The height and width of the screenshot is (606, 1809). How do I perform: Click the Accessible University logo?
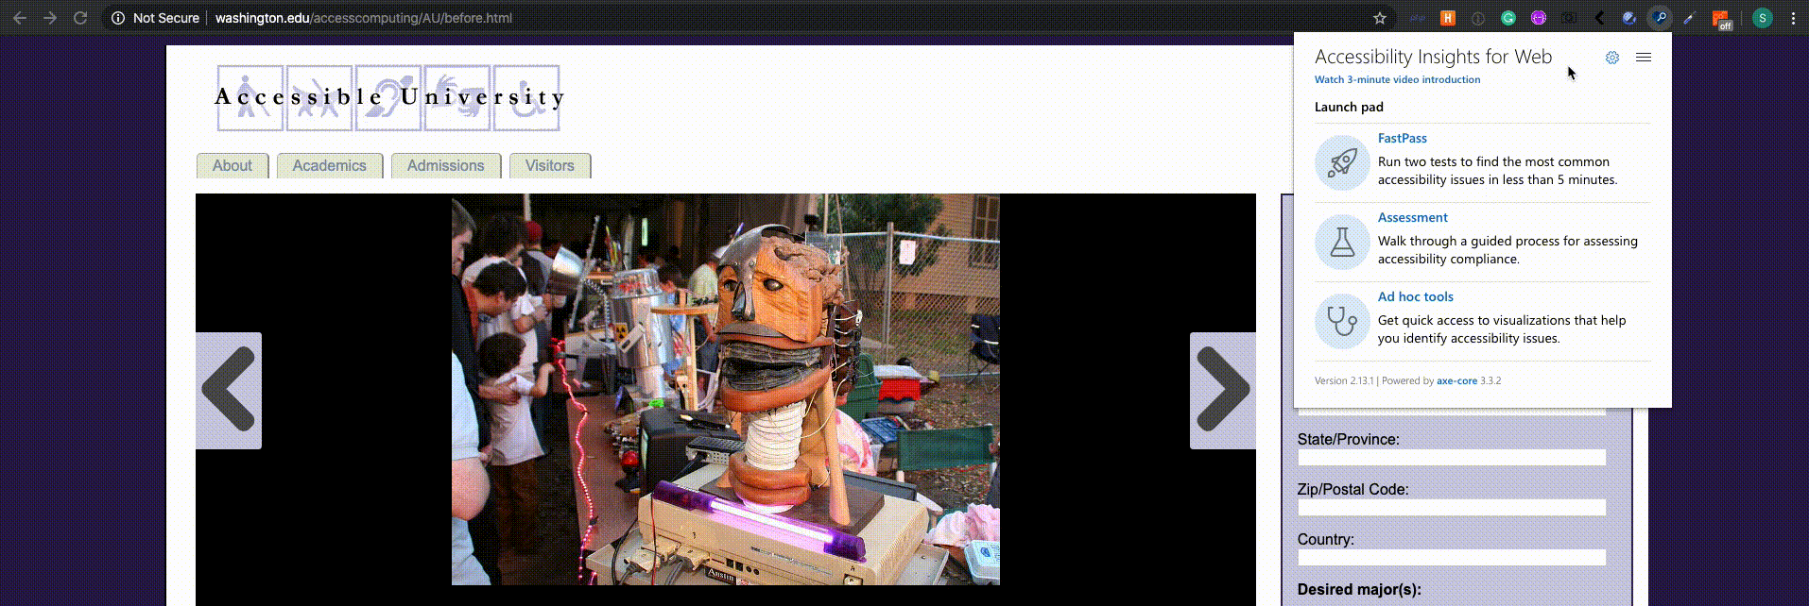click(x=389, y=97)
